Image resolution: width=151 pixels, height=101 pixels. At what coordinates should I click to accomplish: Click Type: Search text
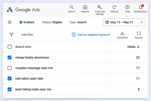(x=78, y=22)
